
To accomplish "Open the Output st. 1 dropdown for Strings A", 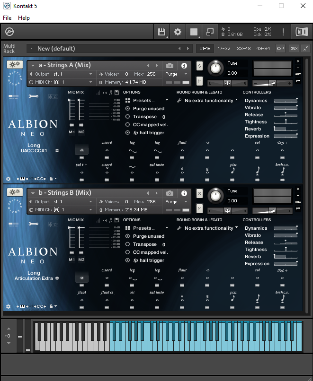I will pyautogui.click(x=90, y=74).
